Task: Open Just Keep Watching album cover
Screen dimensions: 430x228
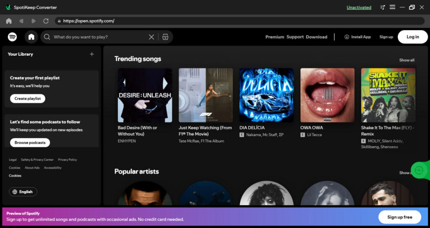Action: click(206, 95)
